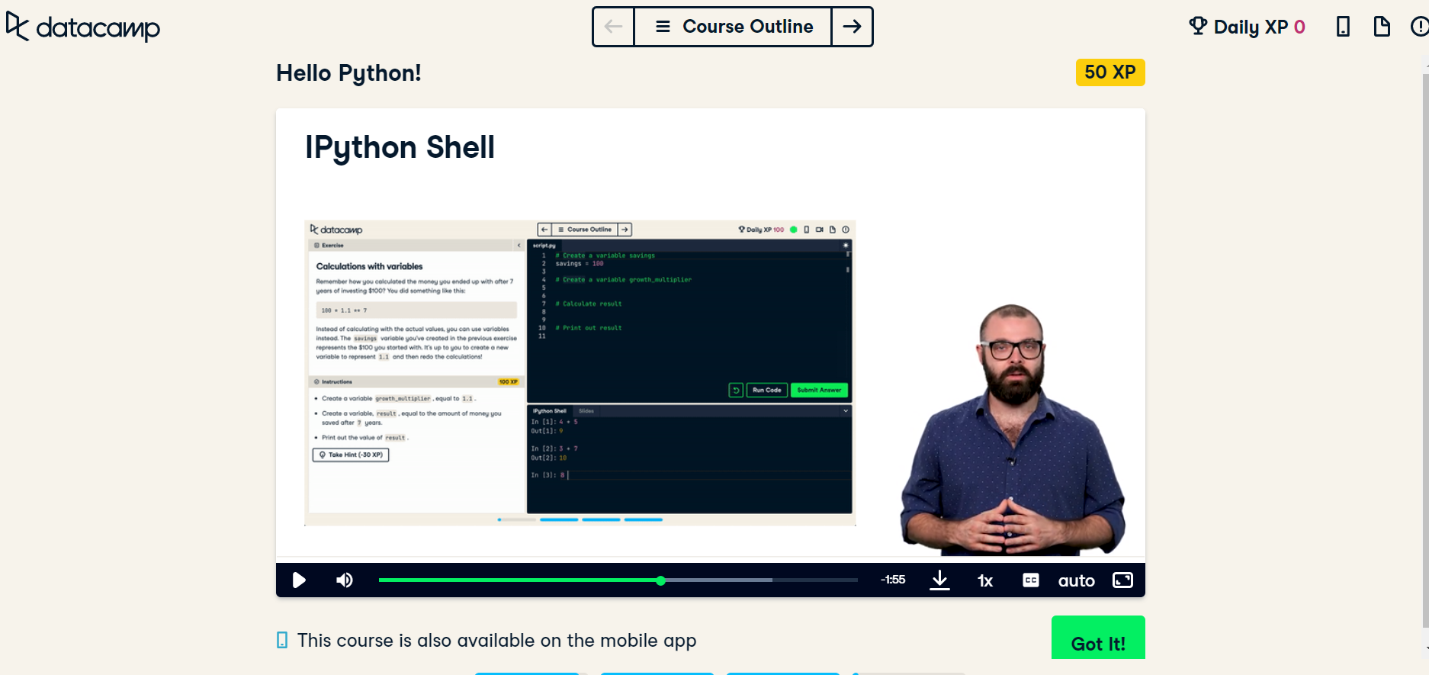
Task: Mute the video volume
Action: point(345,580)
